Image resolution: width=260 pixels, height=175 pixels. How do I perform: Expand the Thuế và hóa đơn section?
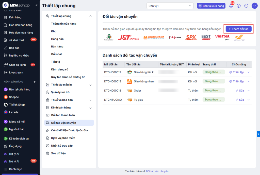point(91,100)
